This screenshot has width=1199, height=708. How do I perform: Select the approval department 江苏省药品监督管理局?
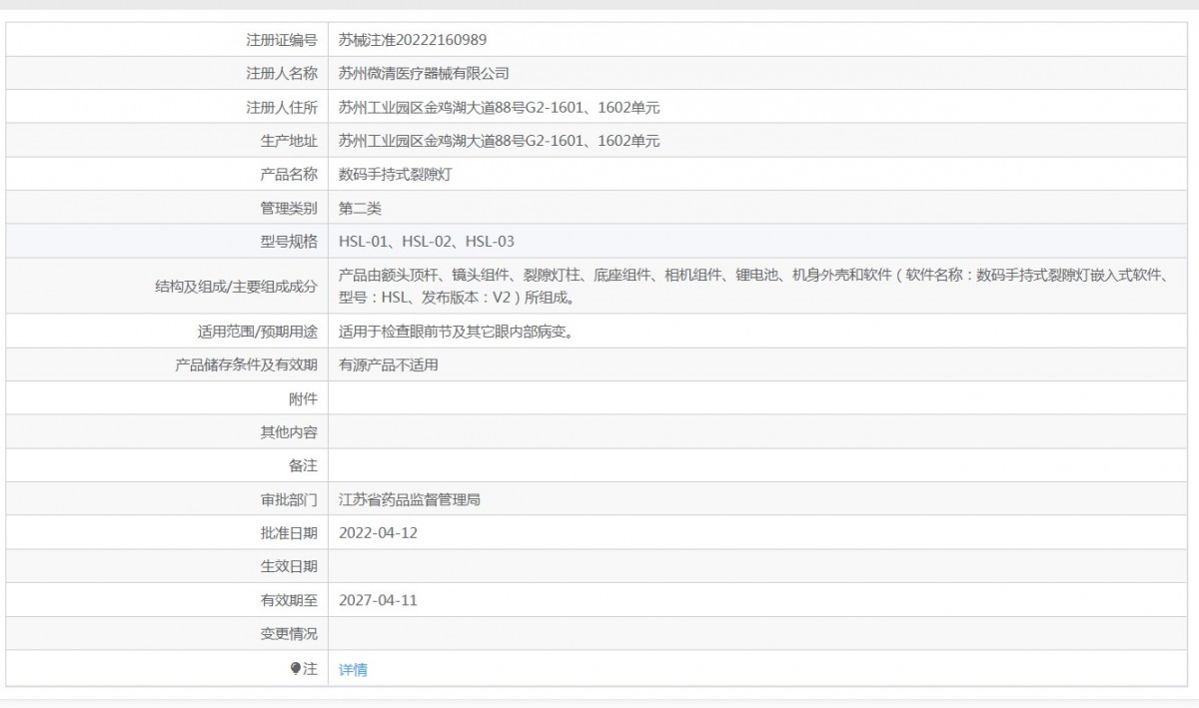(x=410, y=499)
